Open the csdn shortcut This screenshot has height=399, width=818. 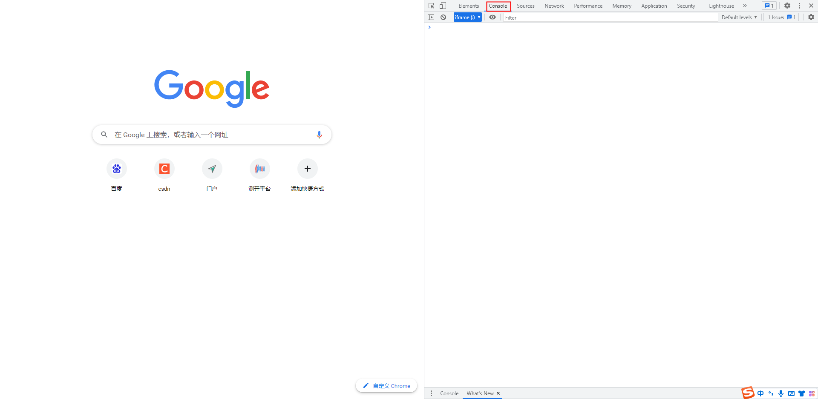[x=164, y=176]
